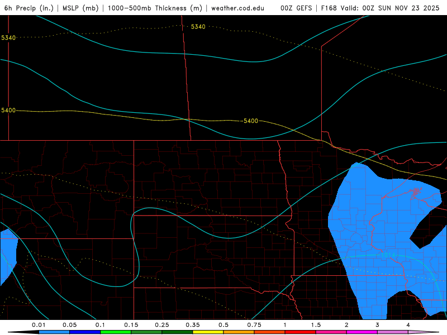Click the legend value 2
447x335 pixels.
(346, 325)
